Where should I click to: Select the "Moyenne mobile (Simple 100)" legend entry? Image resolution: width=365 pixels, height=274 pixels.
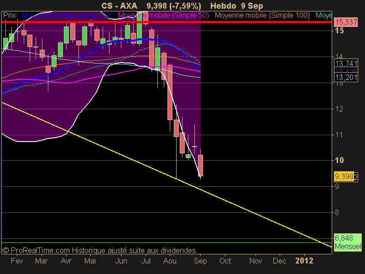click(262, 16)
